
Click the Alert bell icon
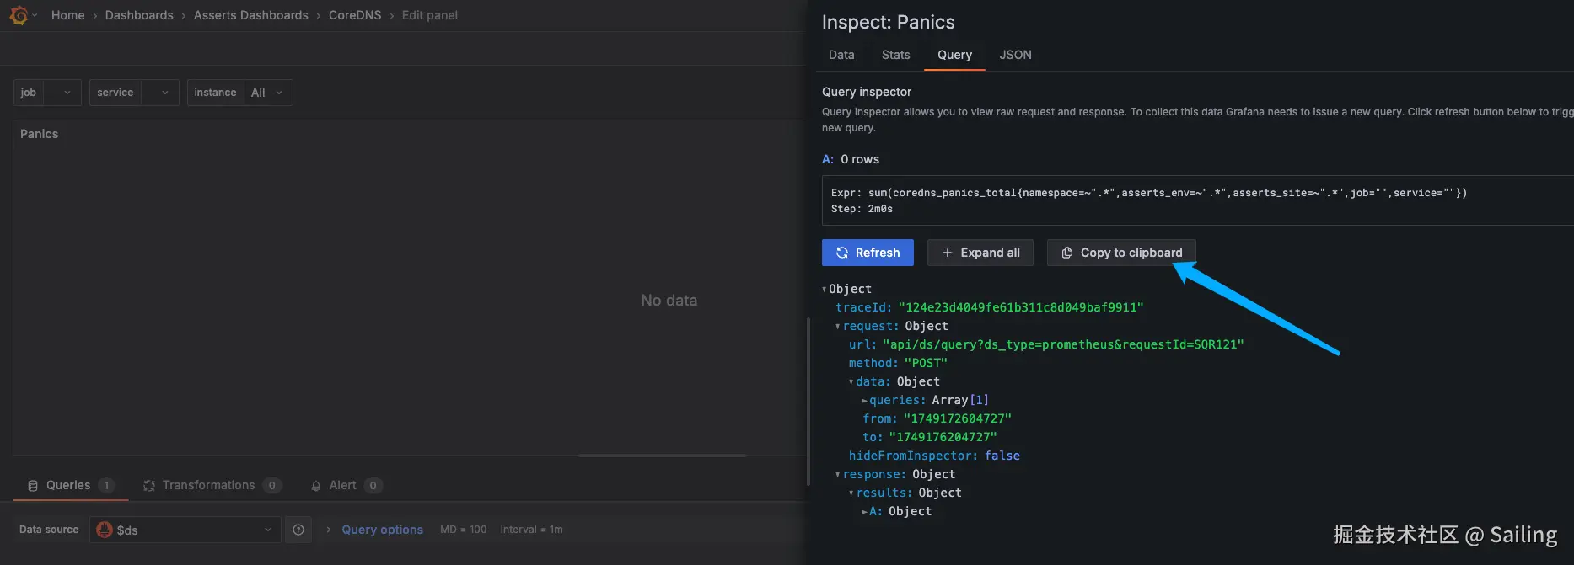click(x=316, y=486)
